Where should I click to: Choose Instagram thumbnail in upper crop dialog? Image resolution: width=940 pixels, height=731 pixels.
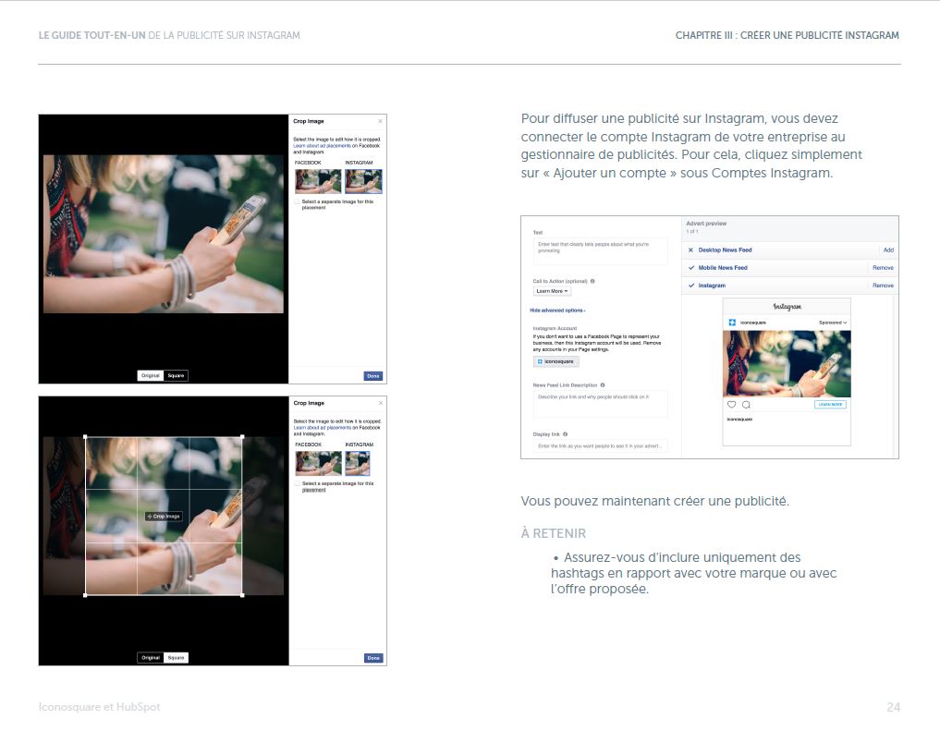pos(363,181)
